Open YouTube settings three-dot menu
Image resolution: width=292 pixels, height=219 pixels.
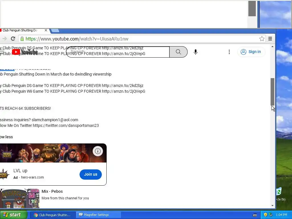coord(229,52)
